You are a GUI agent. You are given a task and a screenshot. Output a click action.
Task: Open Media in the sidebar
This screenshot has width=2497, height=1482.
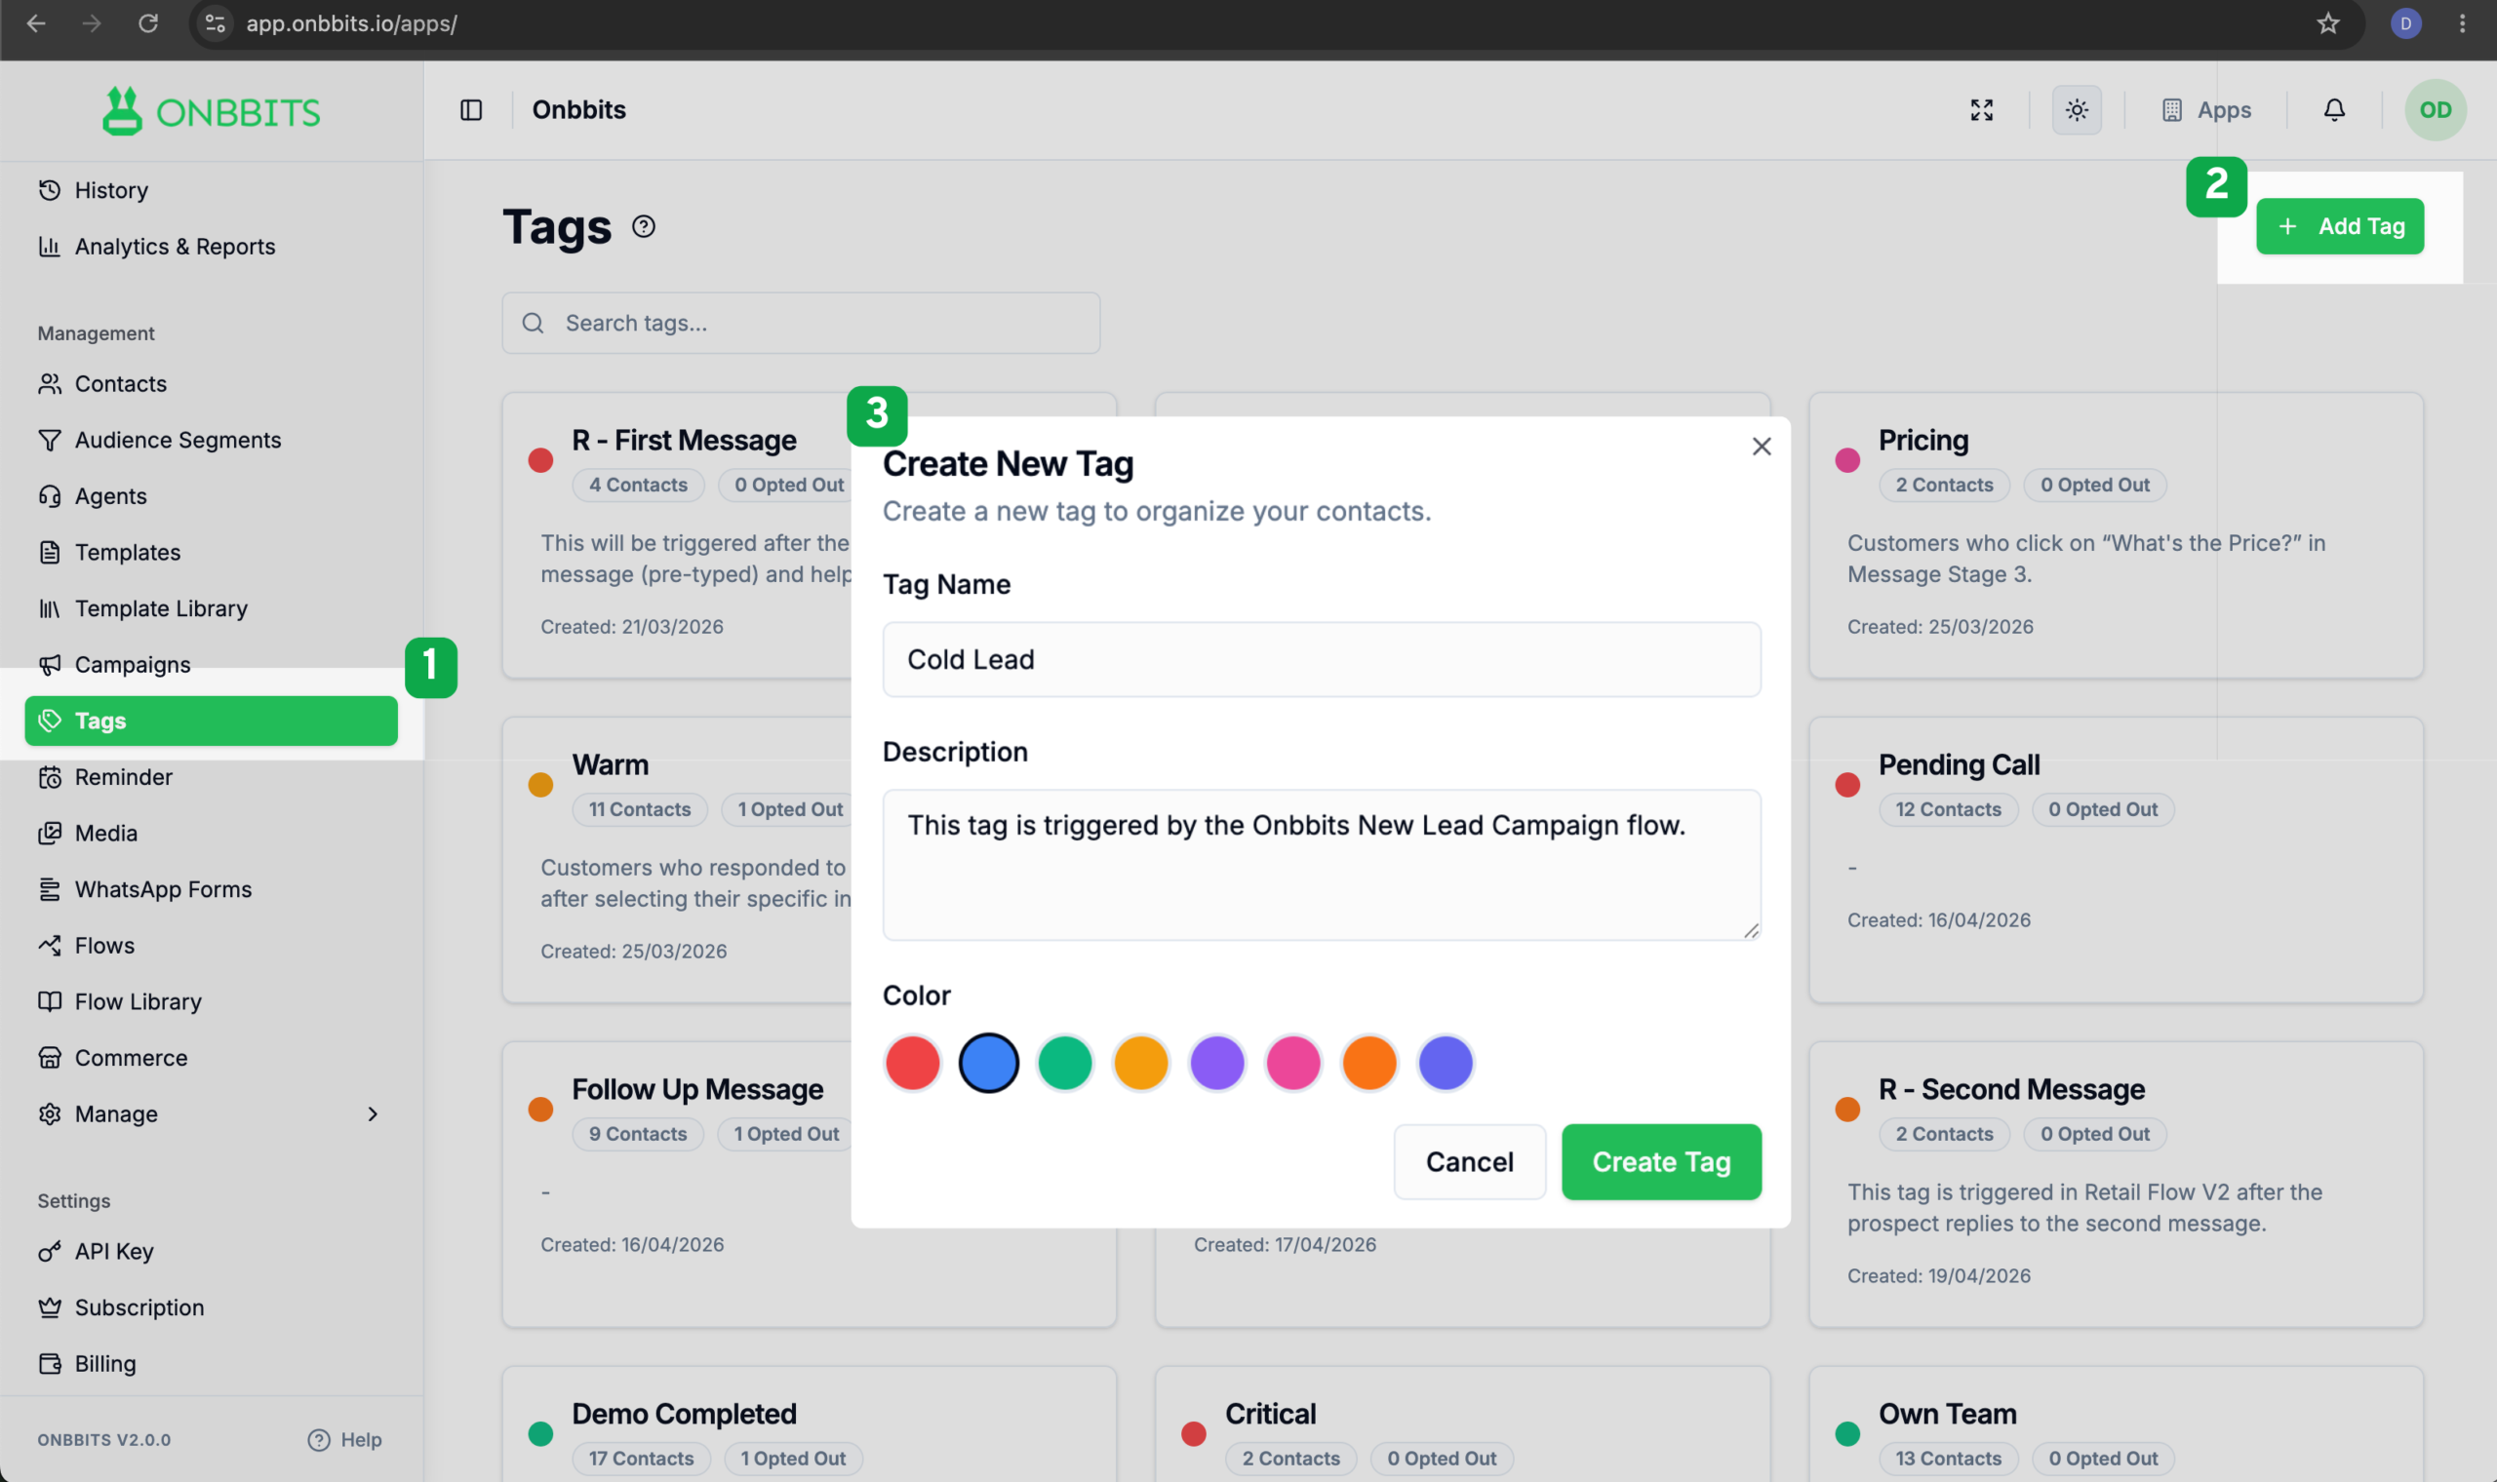[x=211, y=833]
